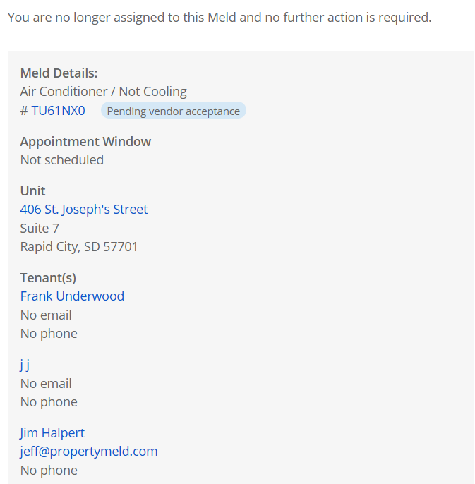Click the Not scheduled appointment text

point(62,160)
